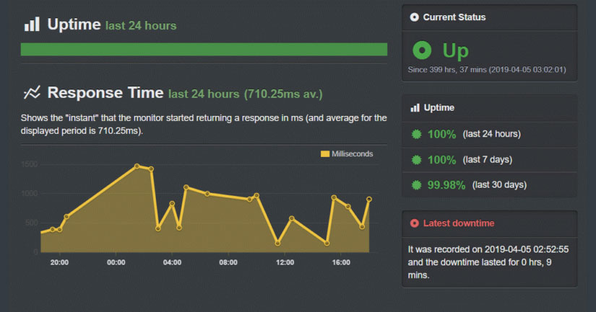Click the green badge icon next to 100% last 24 hours
This screenshot has height=312, width=596.
(415, 134)
